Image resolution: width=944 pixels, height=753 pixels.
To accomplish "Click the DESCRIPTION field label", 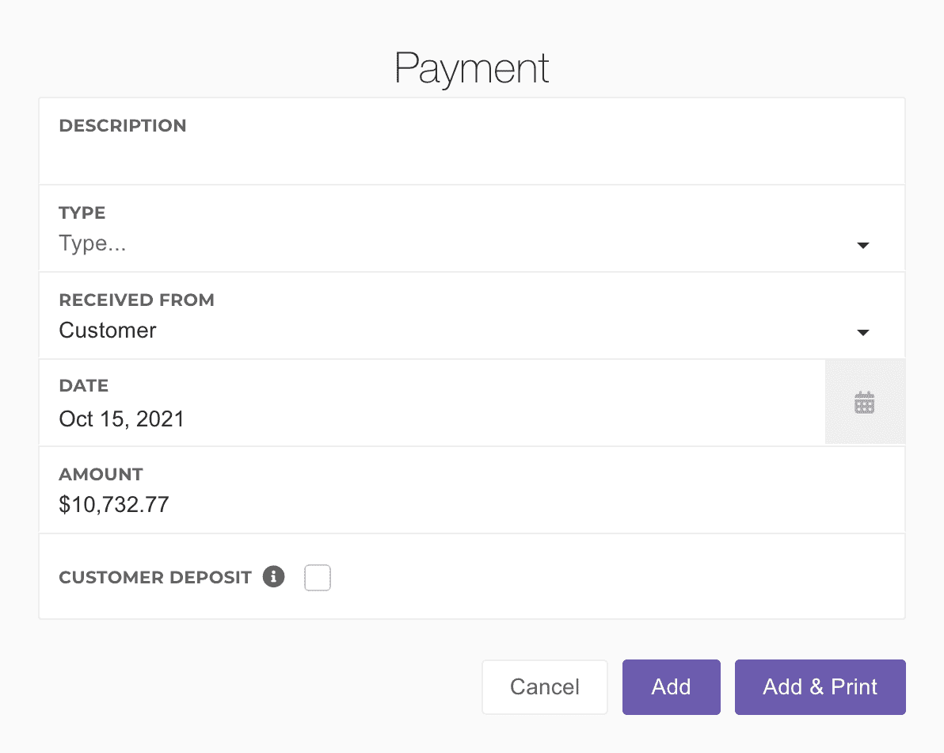I will 123,125.
